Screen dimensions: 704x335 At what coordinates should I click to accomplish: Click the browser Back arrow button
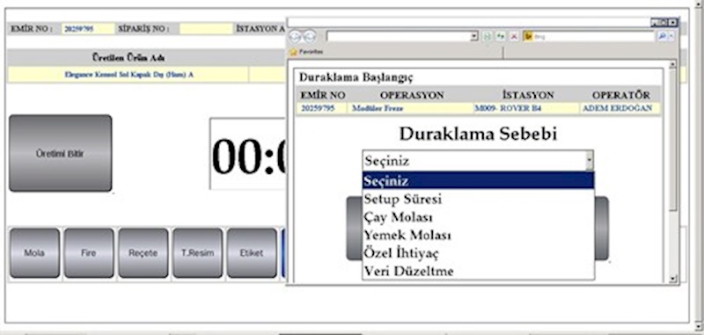click(295, 37)
